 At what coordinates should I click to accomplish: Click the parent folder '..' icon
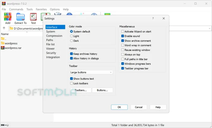[3, 39]
